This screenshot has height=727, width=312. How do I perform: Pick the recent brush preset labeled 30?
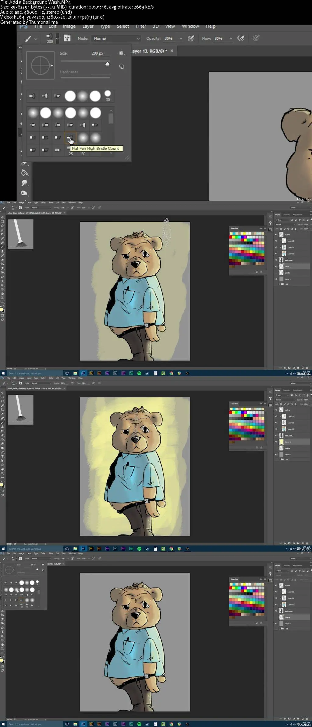(108, 96)
